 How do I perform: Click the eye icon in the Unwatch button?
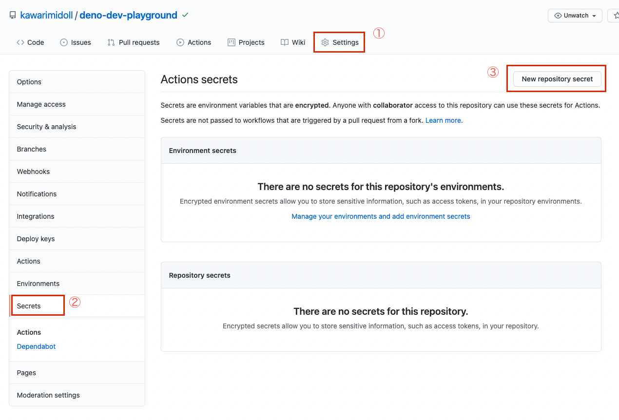[x=558, y=16]
